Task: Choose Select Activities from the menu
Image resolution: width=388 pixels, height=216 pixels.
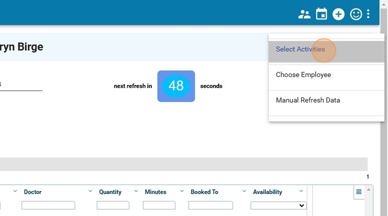Action: [326, 51]
